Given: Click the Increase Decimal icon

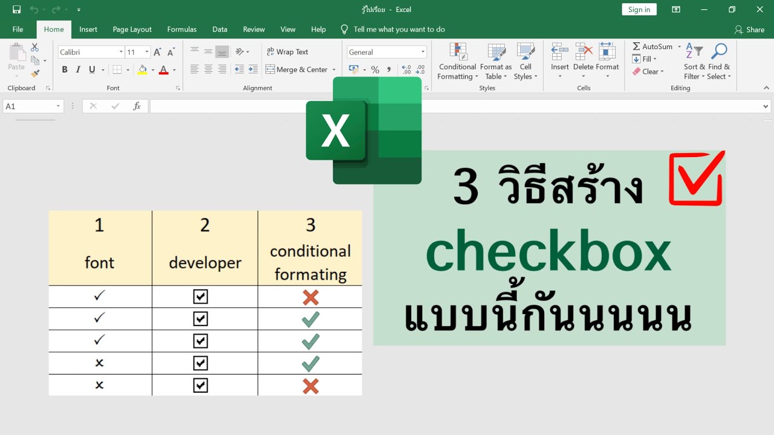Looking at the screenshot, I should pos(406,69).
